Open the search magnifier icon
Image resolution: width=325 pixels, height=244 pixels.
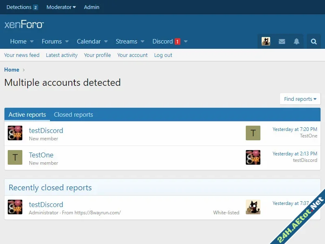click(314, 41)
